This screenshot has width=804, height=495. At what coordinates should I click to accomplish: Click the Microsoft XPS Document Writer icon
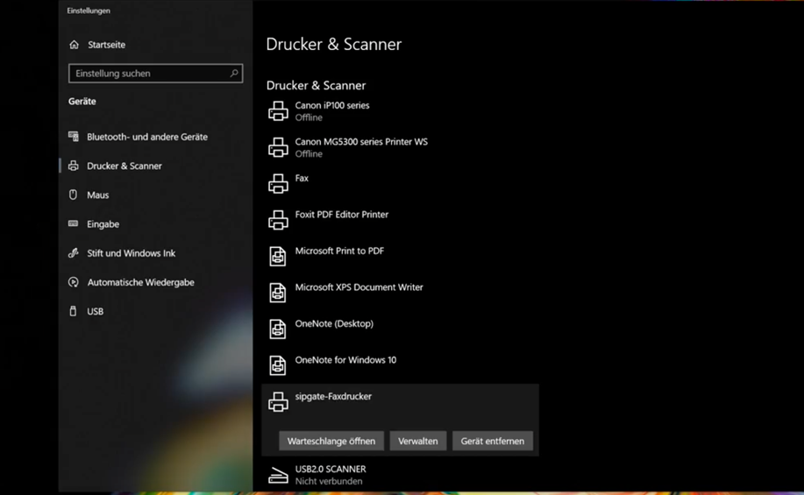coord(278,293)
